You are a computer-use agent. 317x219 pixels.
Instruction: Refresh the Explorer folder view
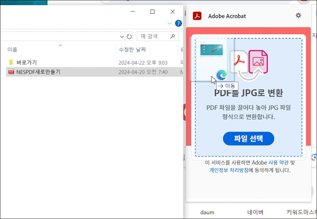click(129, 36)
